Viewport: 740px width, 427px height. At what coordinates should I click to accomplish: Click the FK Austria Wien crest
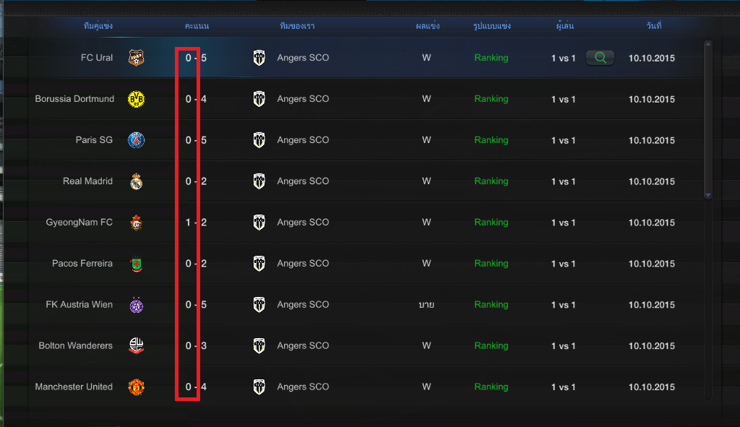coord(136,305)
